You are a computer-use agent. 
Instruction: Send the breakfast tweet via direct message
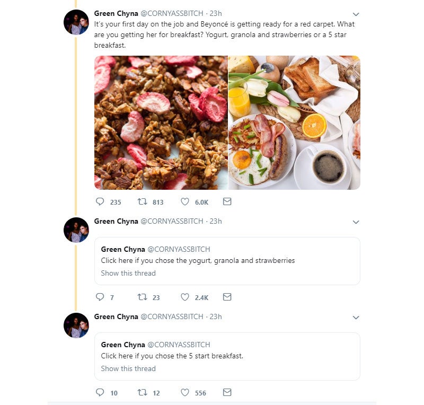click(x=227, y=202)
